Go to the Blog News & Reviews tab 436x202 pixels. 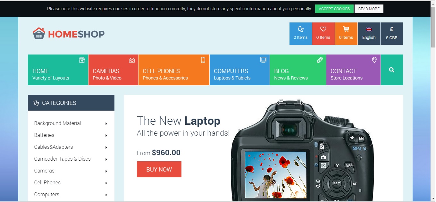click(x=298, y=70)
